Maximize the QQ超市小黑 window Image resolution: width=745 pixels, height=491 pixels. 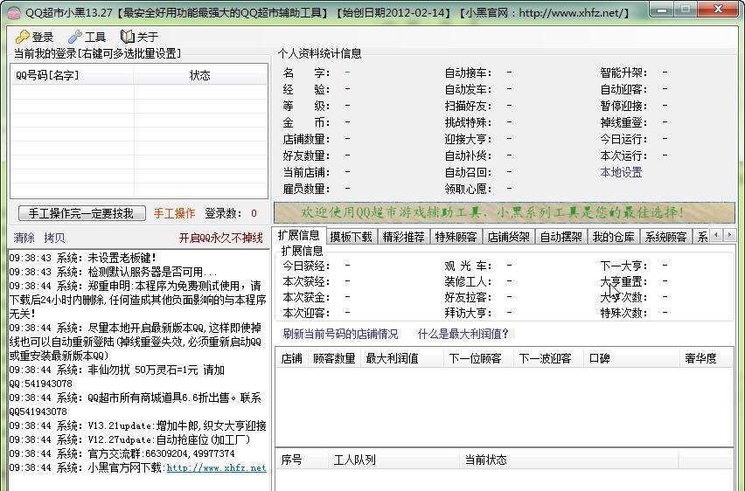point(686,9)
